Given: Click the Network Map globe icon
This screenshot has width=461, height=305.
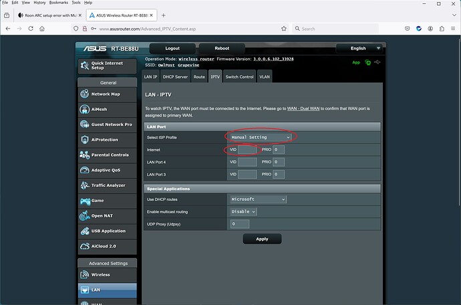Looking at the screenshot, I should click(x=85, y=94).
